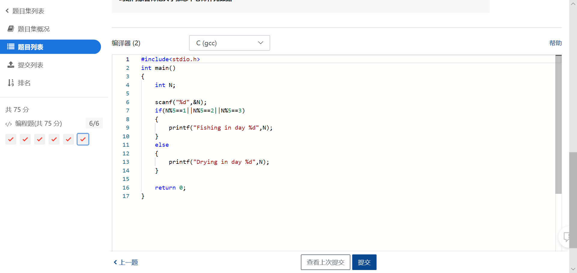Click the 查看上次提交 button
Image resolution: width=577 pixels, height=273 pixels.
pyautogui.click(x=325, y=262)
